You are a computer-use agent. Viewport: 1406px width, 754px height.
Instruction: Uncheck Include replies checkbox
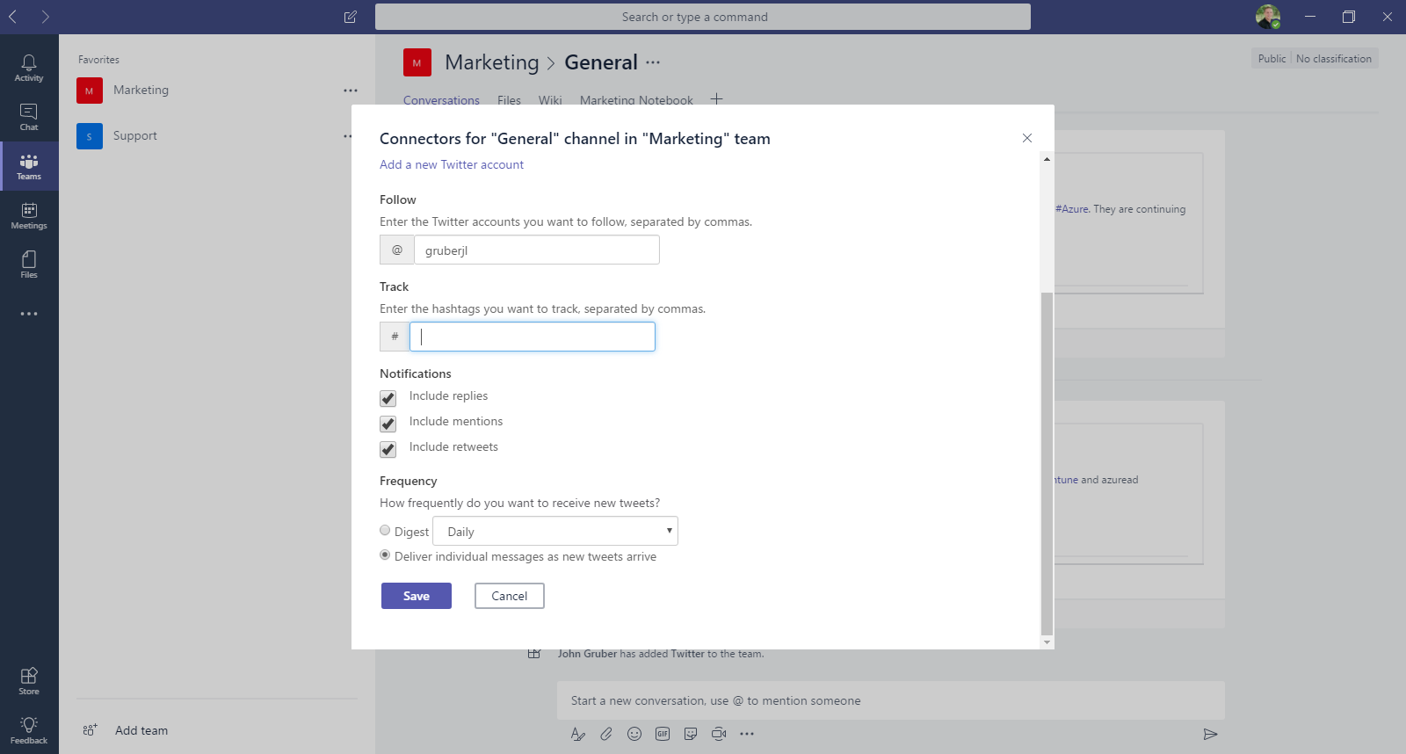(388, 398)
